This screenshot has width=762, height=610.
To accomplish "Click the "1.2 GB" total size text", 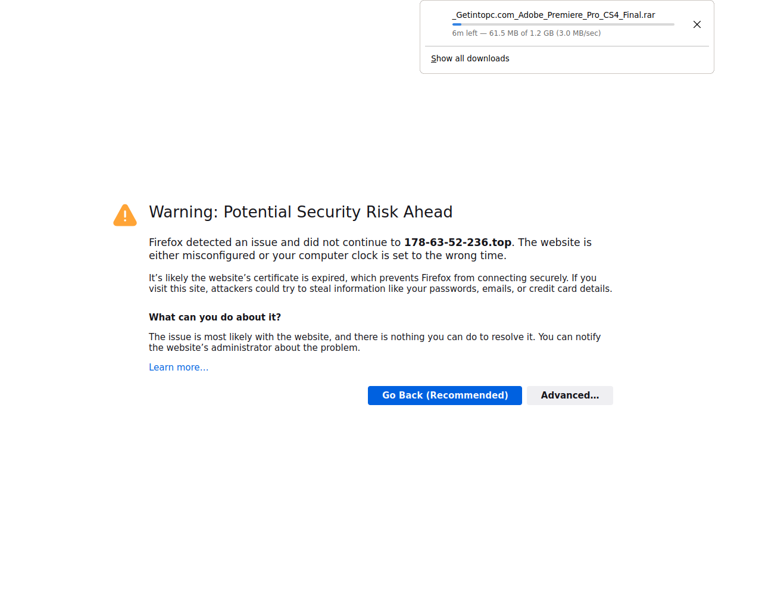I will point(542,33).
